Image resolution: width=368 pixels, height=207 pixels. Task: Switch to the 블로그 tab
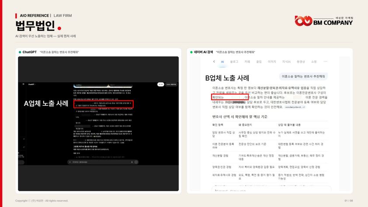coord(234,62)
